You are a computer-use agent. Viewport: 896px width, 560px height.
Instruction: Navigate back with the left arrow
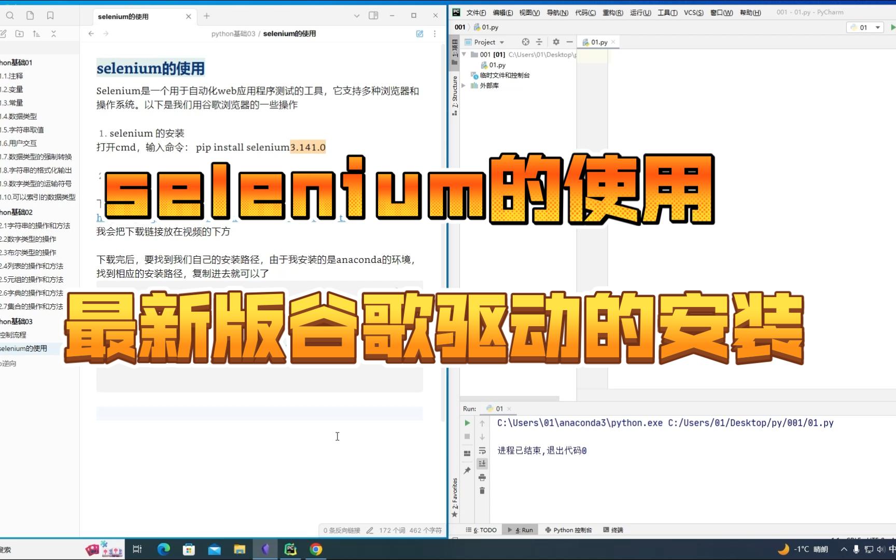[x=91, y=34]
